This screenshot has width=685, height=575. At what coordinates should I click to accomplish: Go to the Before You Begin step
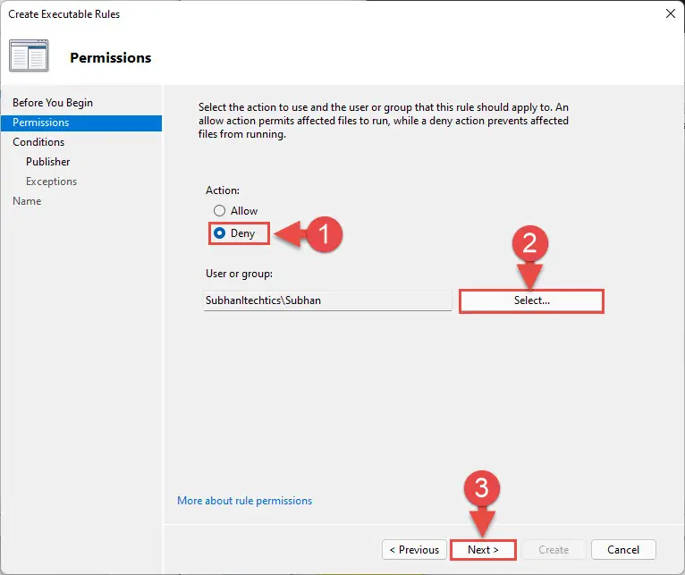(53, 103)
